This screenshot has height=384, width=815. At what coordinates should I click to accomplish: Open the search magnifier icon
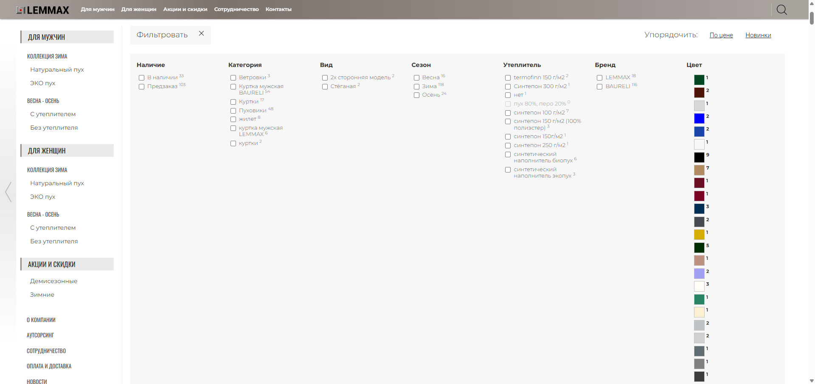(781, 9)
